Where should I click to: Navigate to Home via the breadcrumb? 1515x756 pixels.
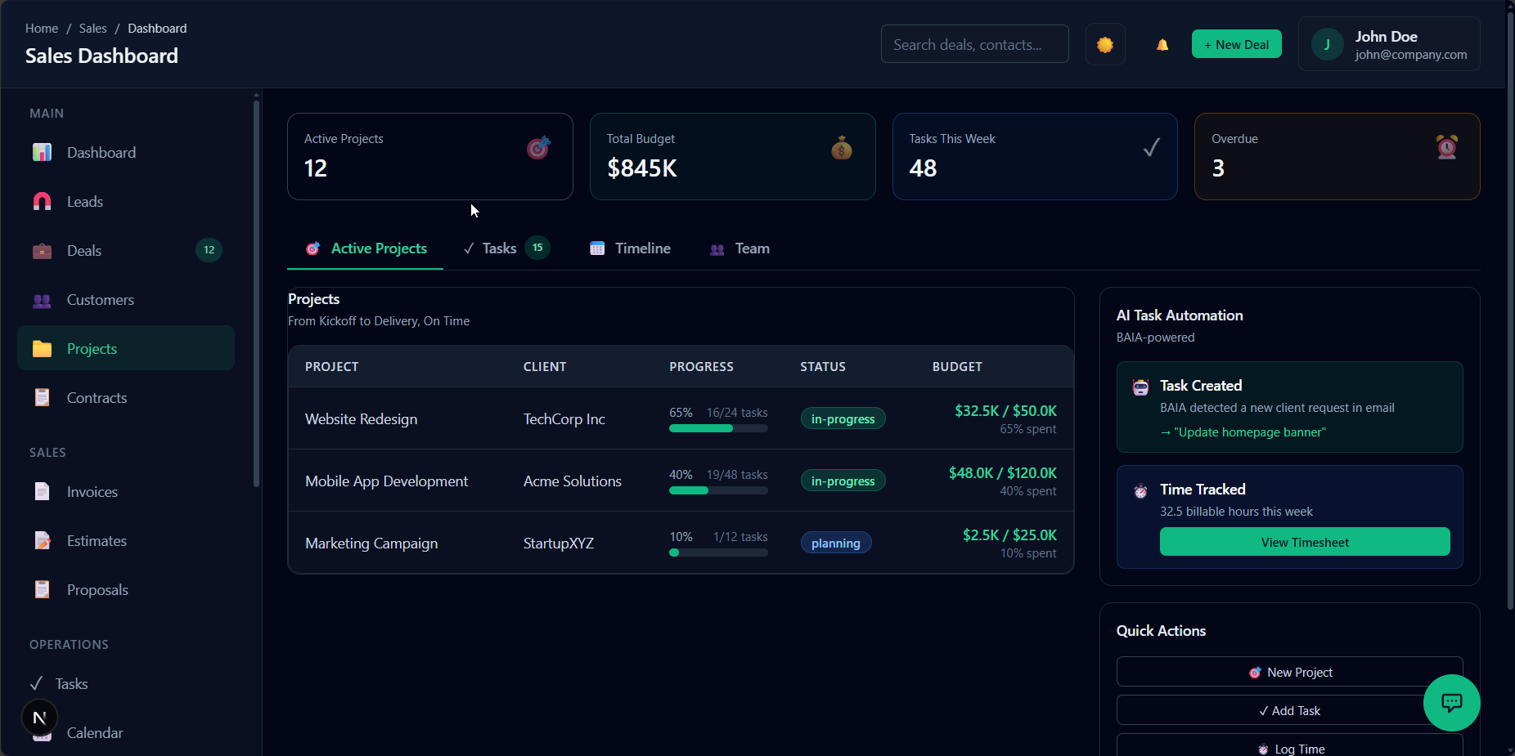[x=42, y=28]
